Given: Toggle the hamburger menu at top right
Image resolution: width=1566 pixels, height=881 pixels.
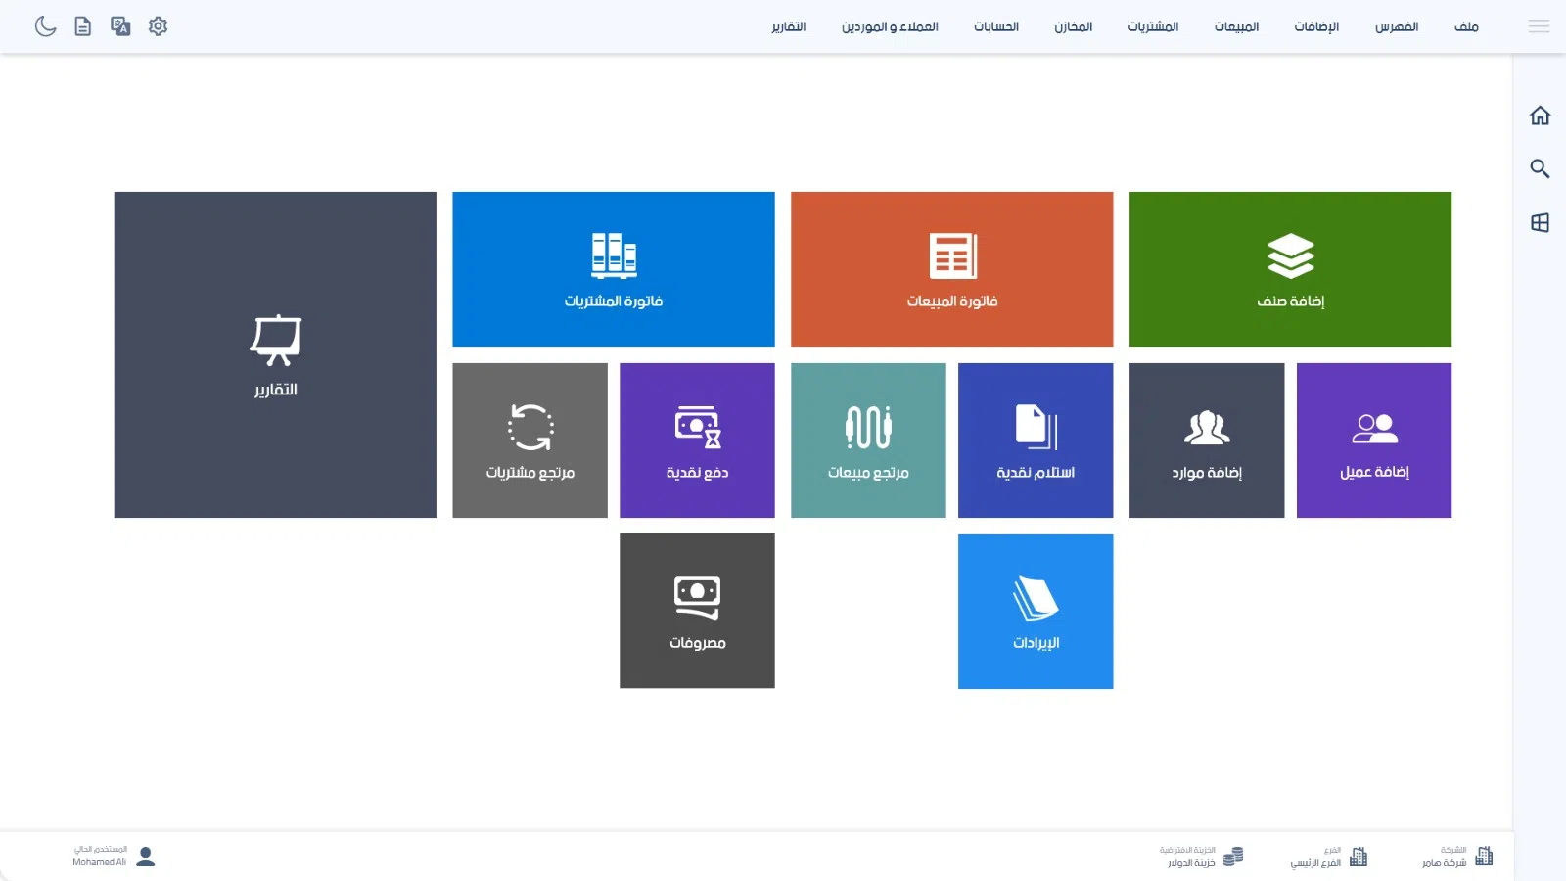Looking at the screenshot, I should [x=1539, y=26].
